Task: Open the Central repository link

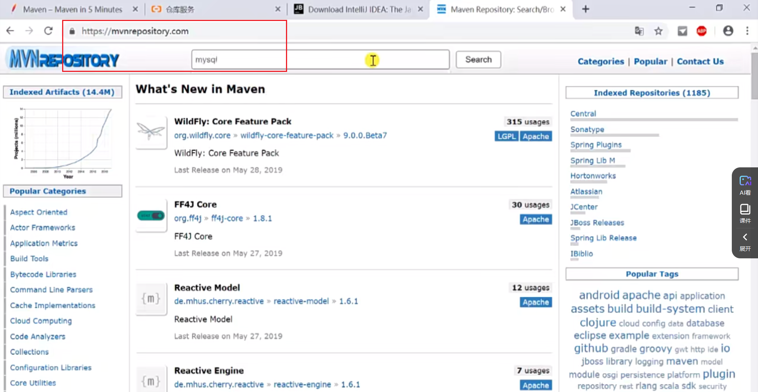Action: click(x=583, y=113)
